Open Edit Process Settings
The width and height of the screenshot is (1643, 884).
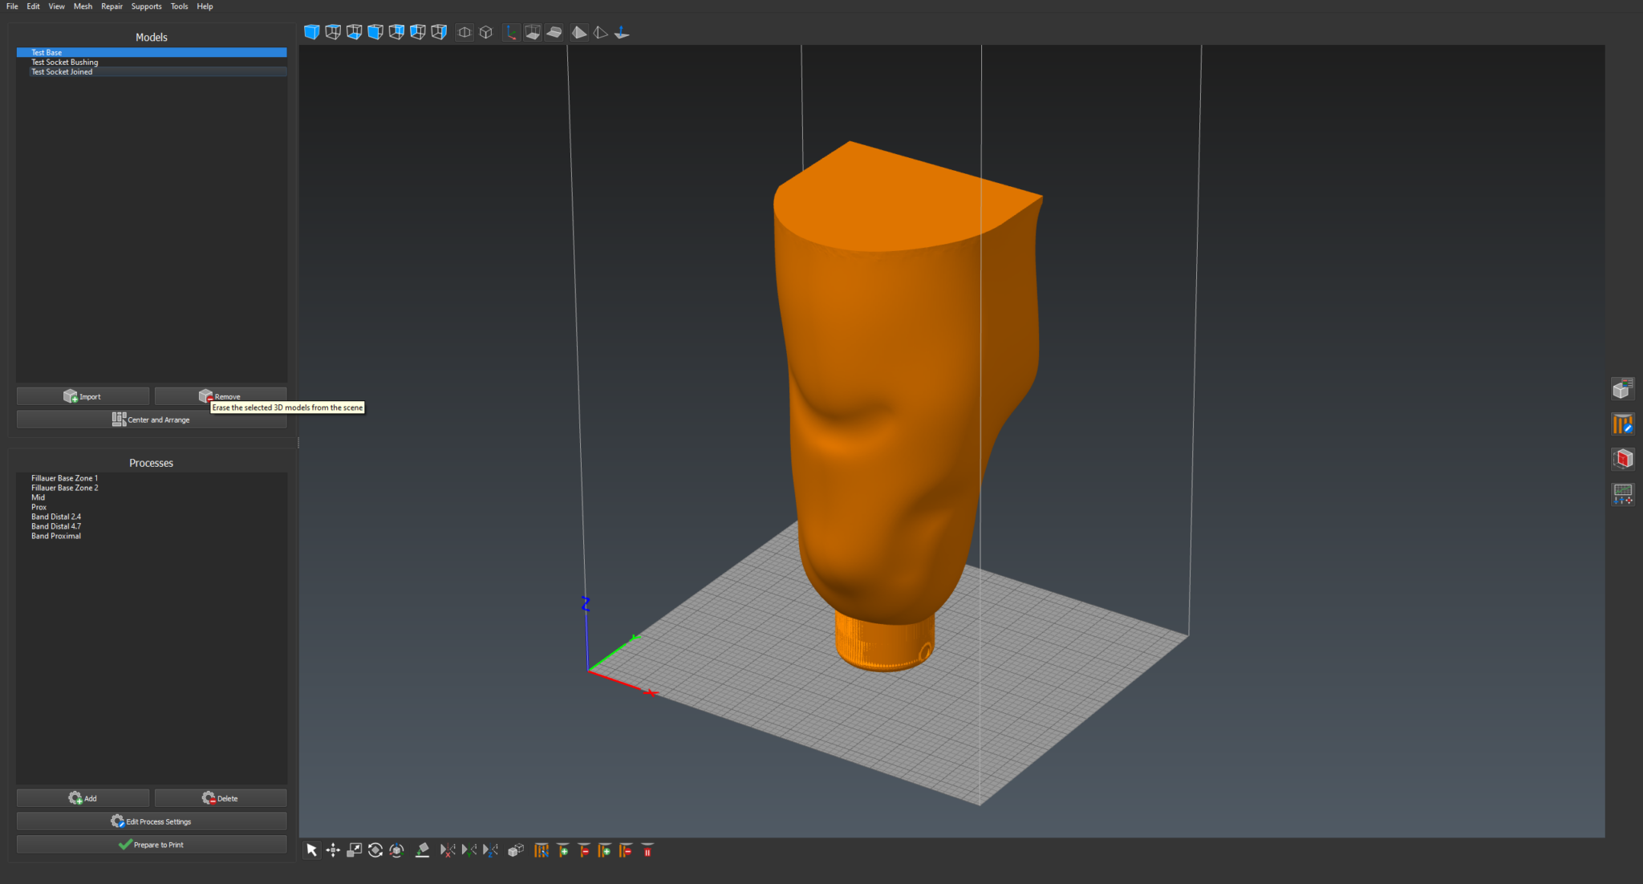[x=151, y=821]
